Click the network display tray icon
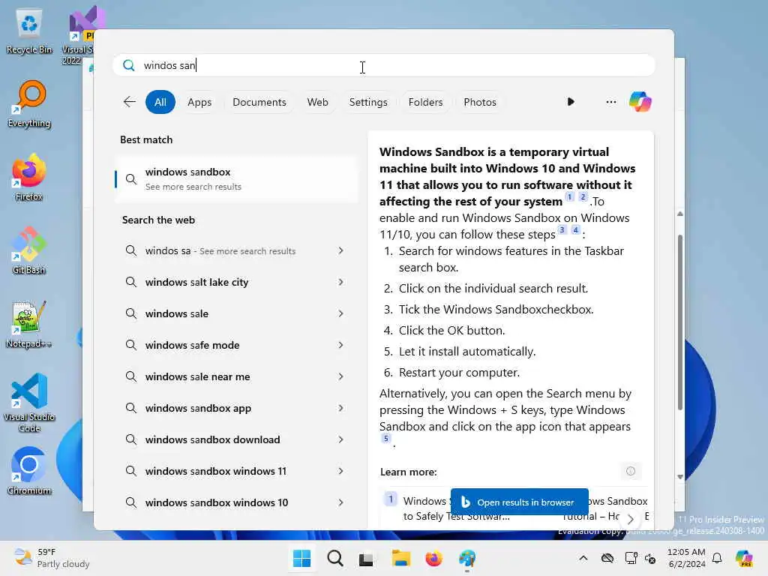 (x=631, y=558)
